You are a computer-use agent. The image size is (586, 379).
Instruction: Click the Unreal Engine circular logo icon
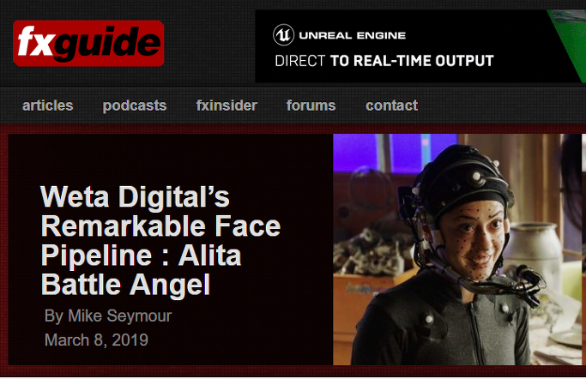283,35
